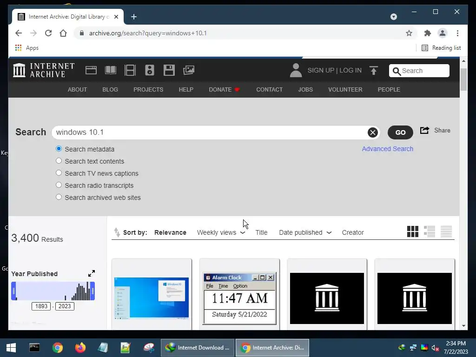
Task: Click the LOG IN link
Action: [x=350, y=70]
